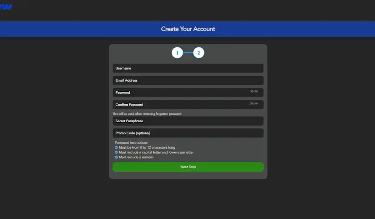Viewport: 375px width, 219px height.
Task: Click 'Must include a number' text
Action: [136, 157]
